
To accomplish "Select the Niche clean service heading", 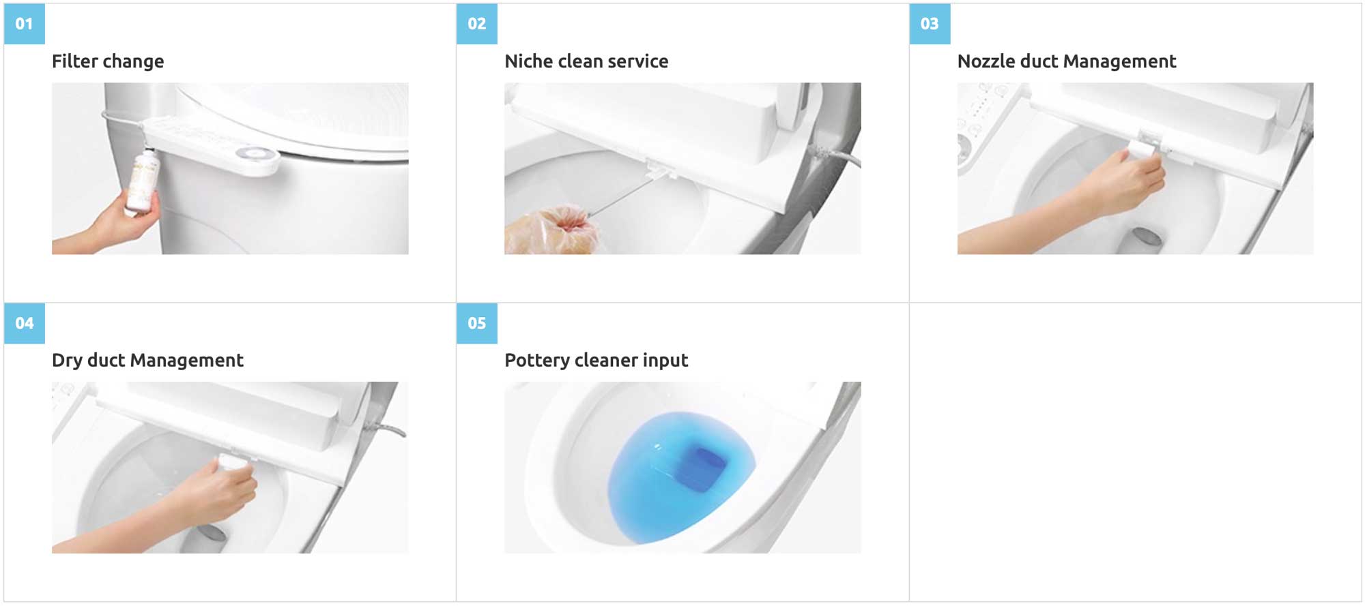I will [x=586, y=61].
